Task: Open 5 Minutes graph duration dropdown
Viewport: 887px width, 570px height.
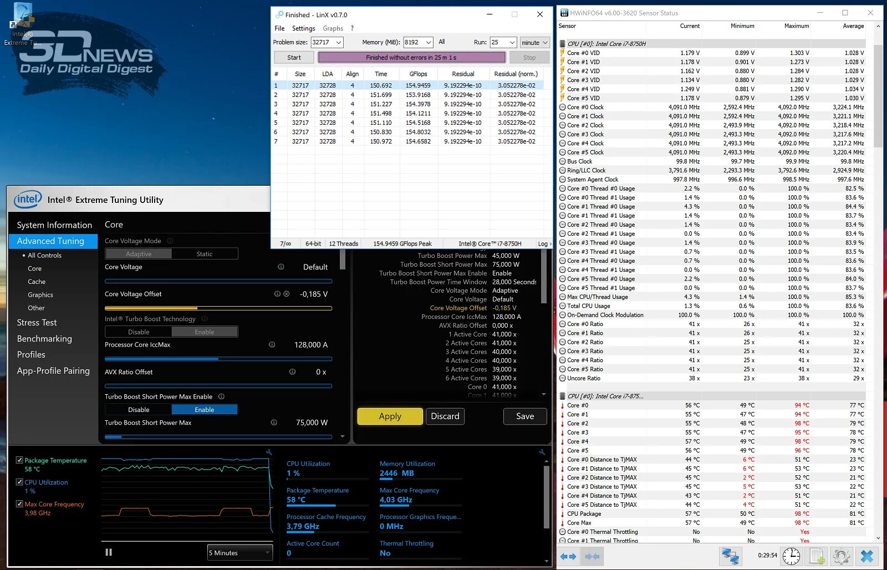Action: [240, 553]
